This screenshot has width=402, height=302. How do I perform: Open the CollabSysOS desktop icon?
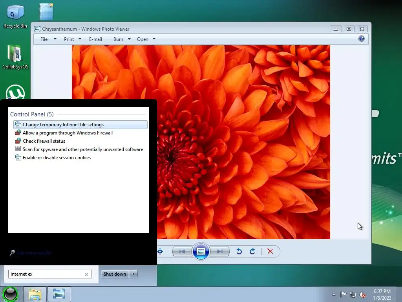[x=15, y=57]
